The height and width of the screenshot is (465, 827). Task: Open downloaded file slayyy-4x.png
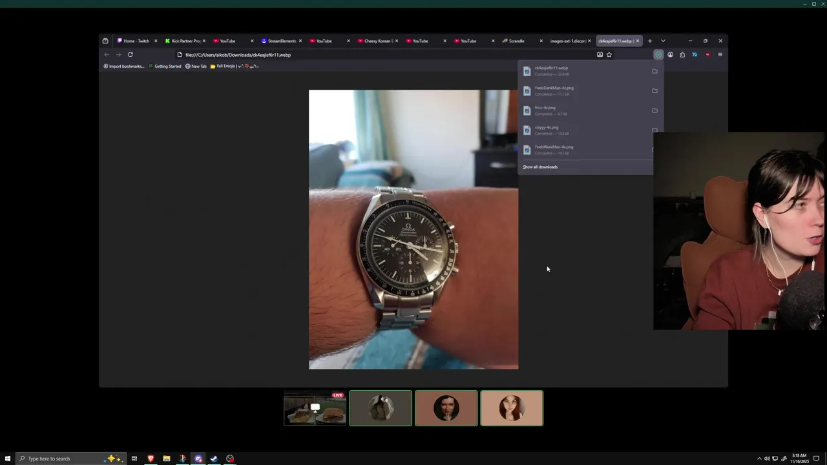point(585,130)
